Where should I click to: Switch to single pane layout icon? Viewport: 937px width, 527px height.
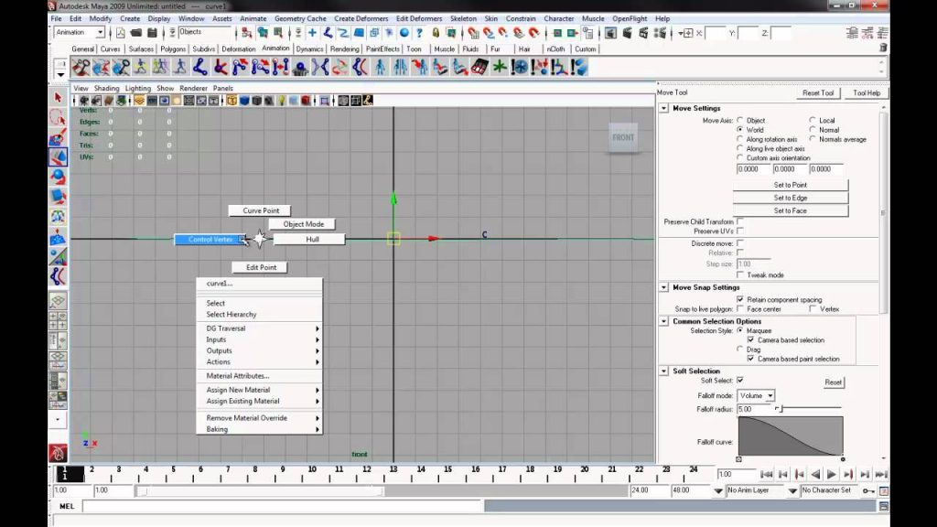click(x=58, y=300)
